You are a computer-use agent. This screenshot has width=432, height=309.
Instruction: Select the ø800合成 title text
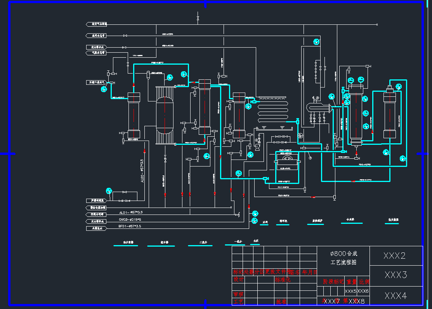tap(344, 254)
